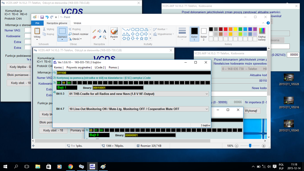Image resolution: width=304 pixels, height=171 pixels.
Task: Open Google Chrome from the taskbar
Action: click(x=70, y=167)
